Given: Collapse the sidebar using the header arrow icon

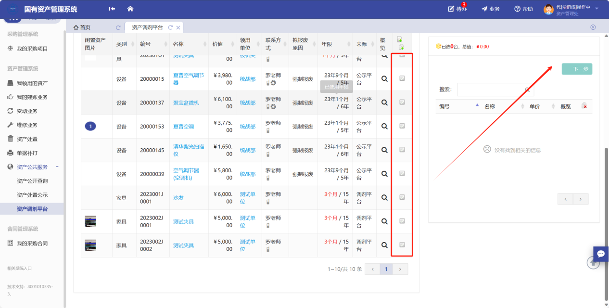Looking at the screenshot, I should [112, 9].
